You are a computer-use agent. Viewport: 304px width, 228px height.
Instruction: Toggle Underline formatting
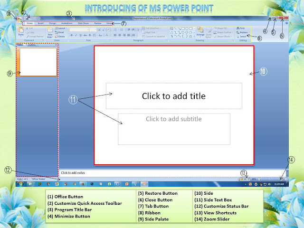(x=80, y=35)
